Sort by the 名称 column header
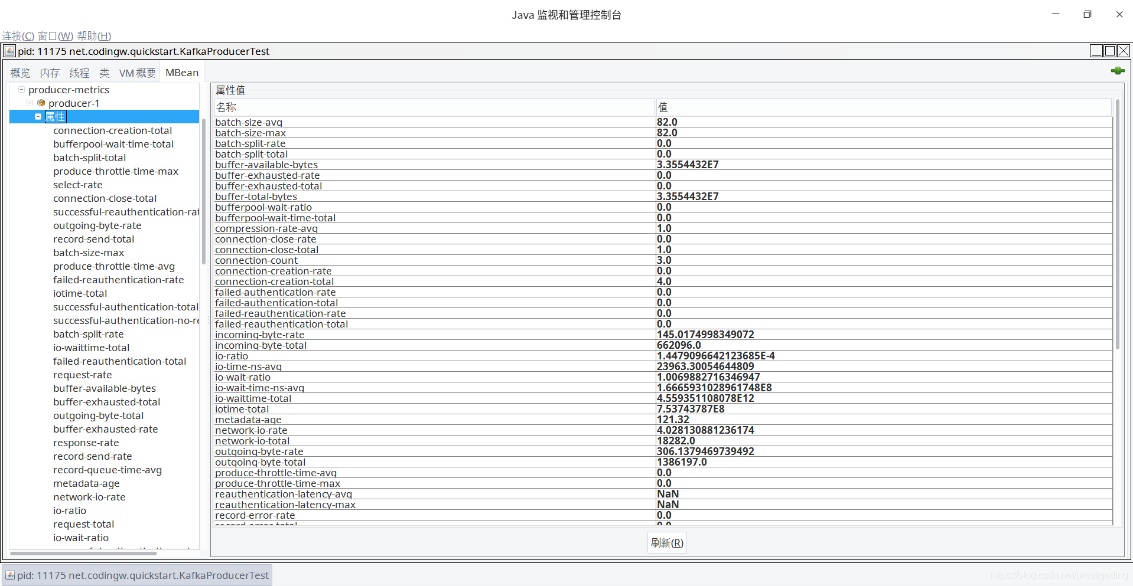1133x586 pixels. (435, 107)
